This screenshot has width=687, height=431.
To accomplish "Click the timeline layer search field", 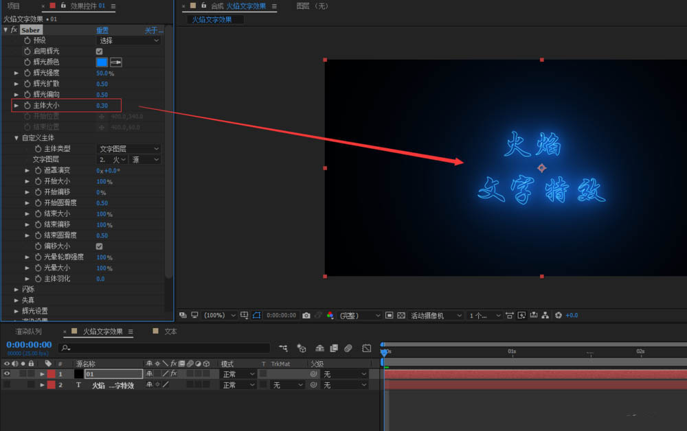I will click(x=164, y=348).
